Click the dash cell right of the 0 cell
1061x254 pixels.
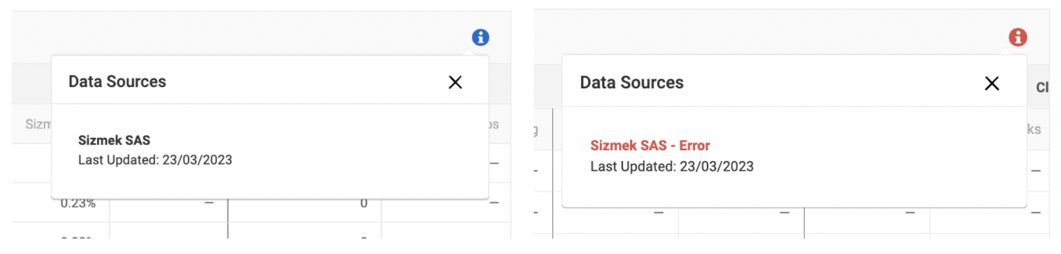(494, 203)
